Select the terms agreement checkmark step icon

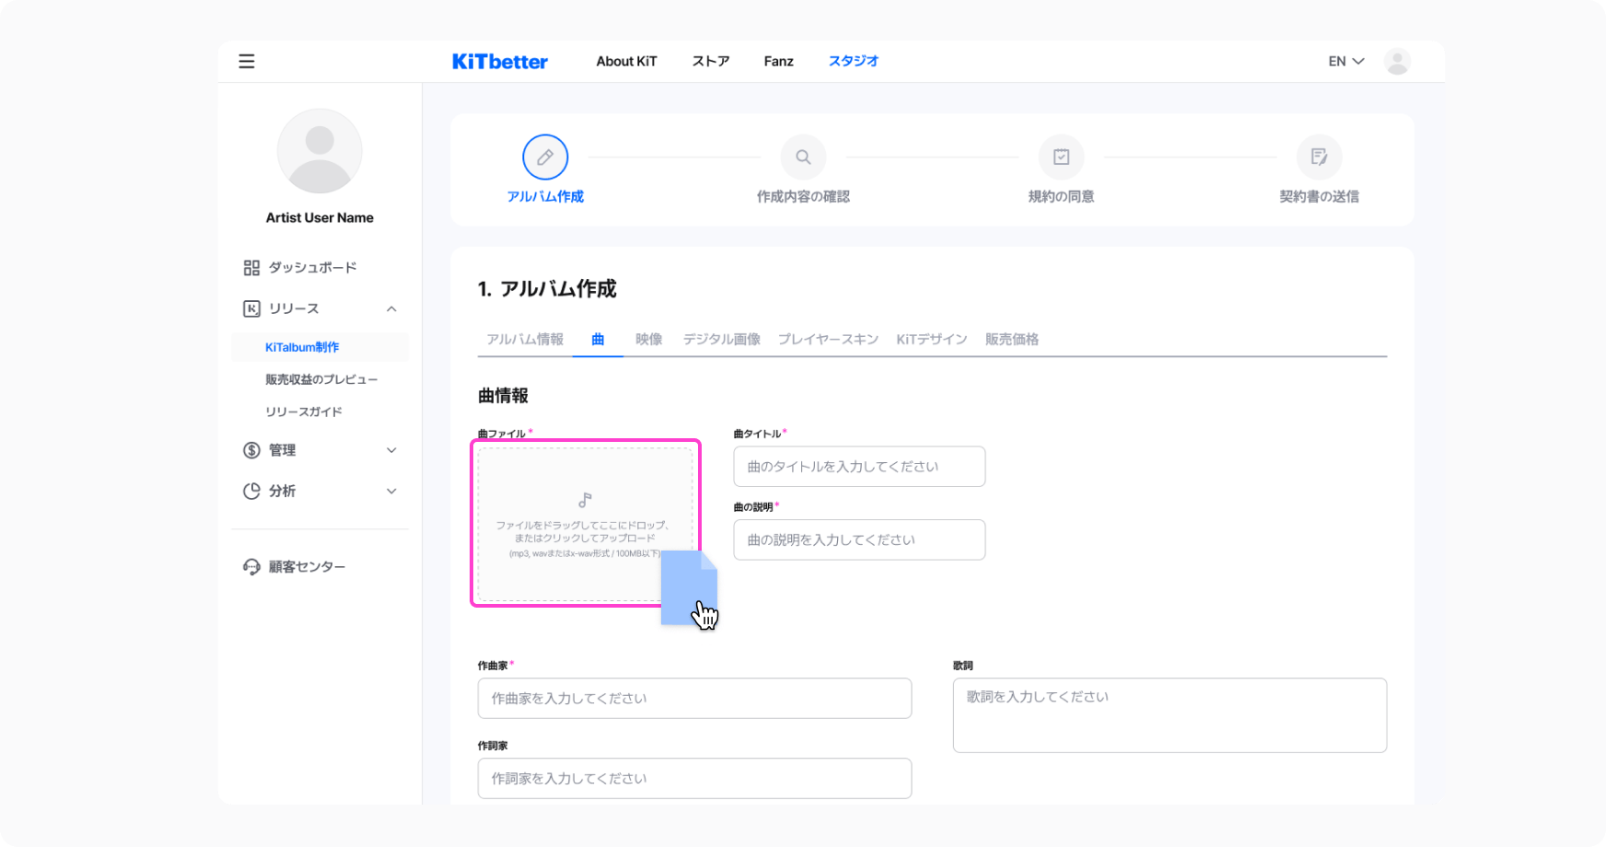click(x=1061, y=157)
